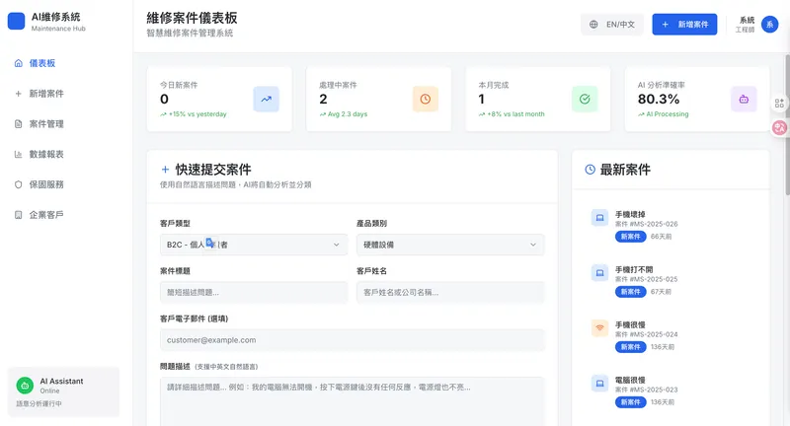Open the 手機打不開 case entry

click(x=671, y=281)
